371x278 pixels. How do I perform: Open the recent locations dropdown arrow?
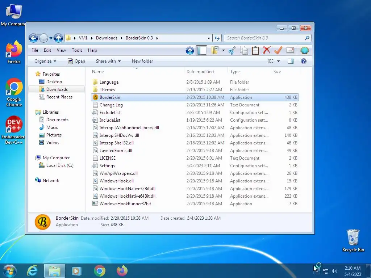51,38
